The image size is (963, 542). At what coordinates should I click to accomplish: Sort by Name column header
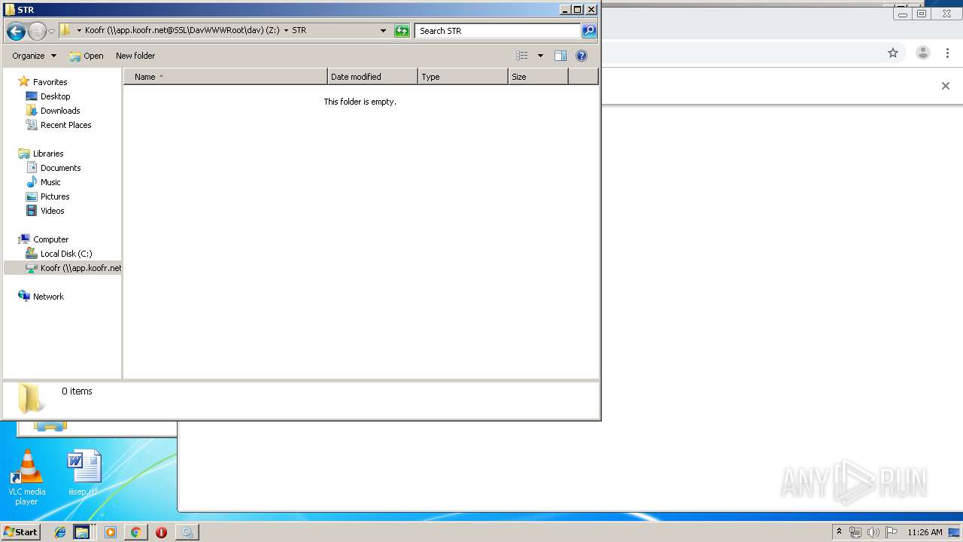pyautogui.click(x=226, y=77)
